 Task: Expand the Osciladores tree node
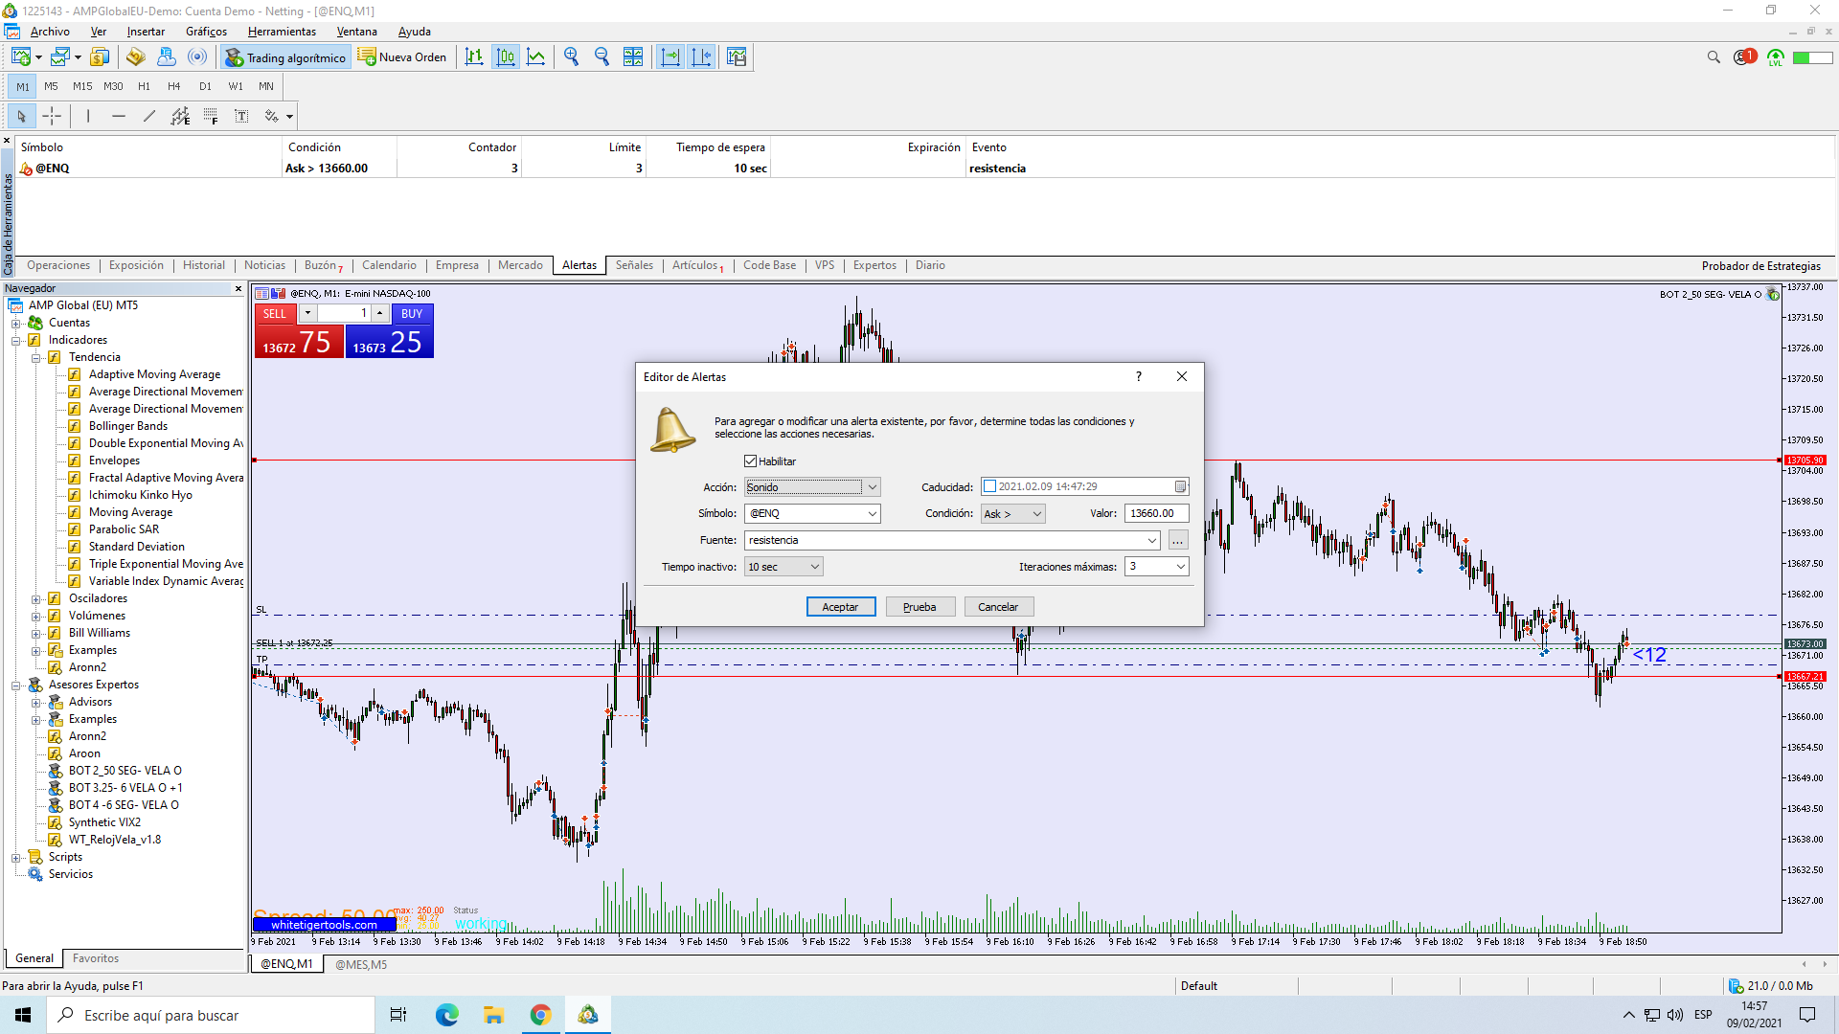click(x=36, y=598)
